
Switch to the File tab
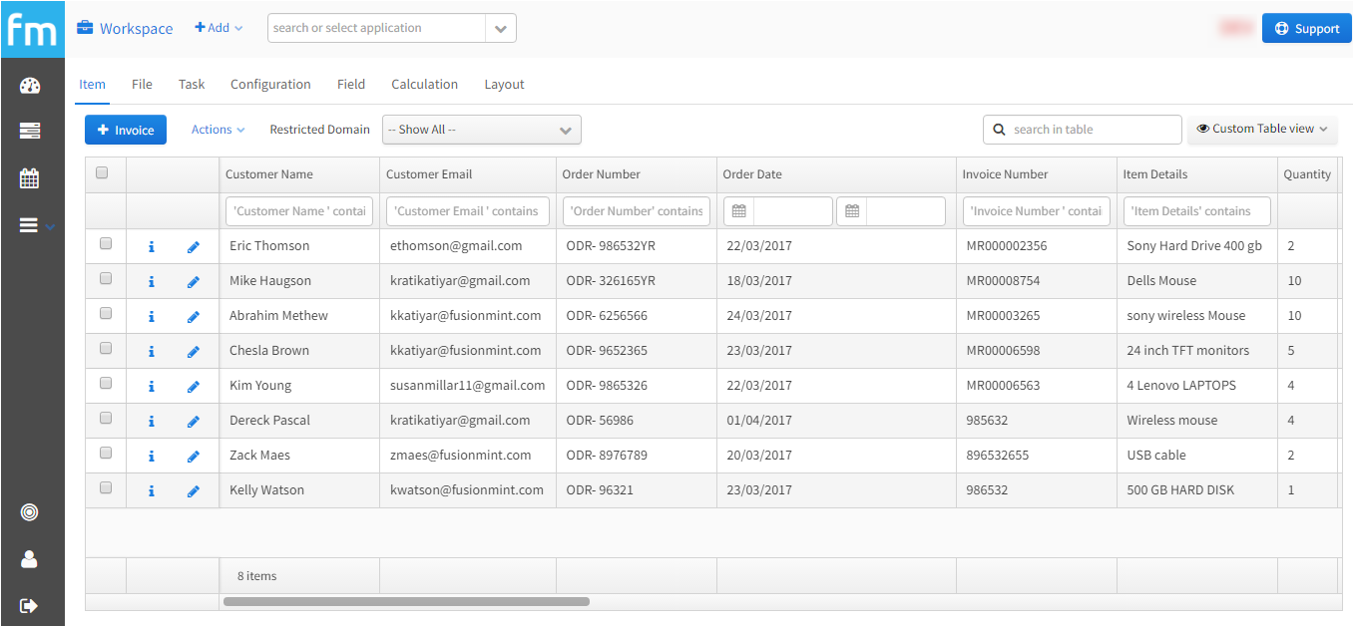142,85
